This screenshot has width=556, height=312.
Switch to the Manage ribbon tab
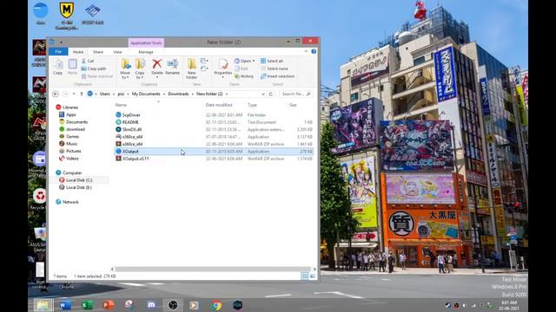tap(146, 52)
